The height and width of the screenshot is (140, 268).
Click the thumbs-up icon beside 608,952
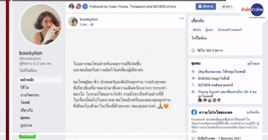193,78
